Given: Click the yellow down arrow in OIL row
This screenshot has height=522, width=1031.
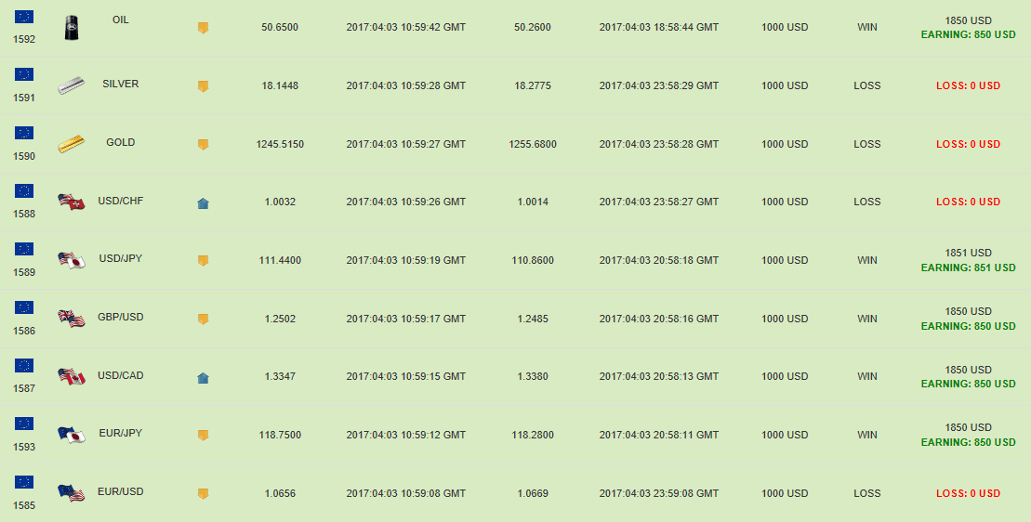Looking at the screenshot, I should tap(203, 29).
